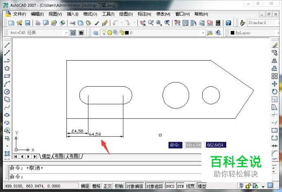Toggle 对象捕捉 object snap
Image resolution: width=282 pixels, height=192 pixels.
(135, 186)
